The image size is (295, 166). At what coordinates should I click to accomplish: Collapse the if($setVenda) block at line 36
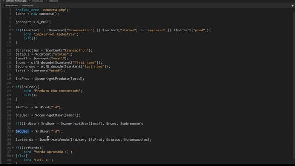tap(13, 148)
